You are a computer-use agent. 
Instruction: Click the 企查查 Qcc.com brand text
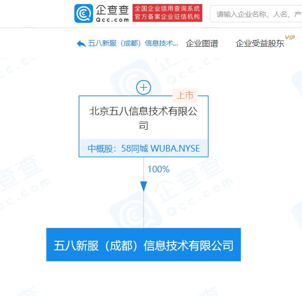click(112, 13)
